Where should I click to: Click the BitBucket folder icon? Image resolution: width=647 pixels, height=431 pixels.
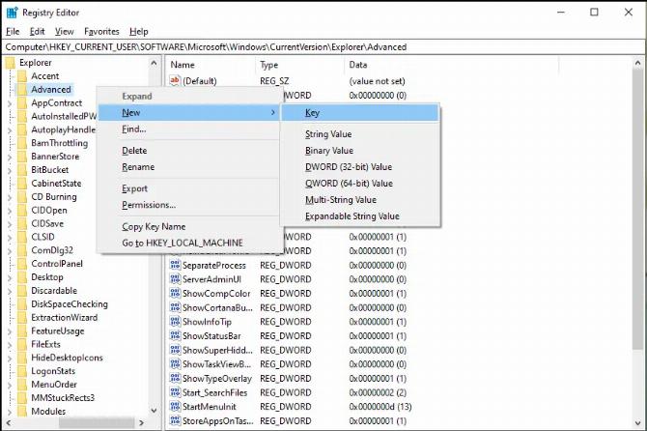pyautogui.click(x=22, y=170)
